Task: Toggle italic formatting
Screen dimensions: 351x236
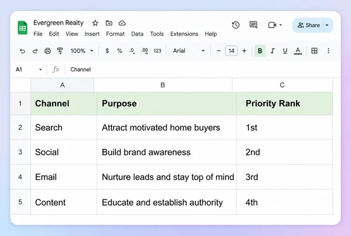Action: [273, 51]
